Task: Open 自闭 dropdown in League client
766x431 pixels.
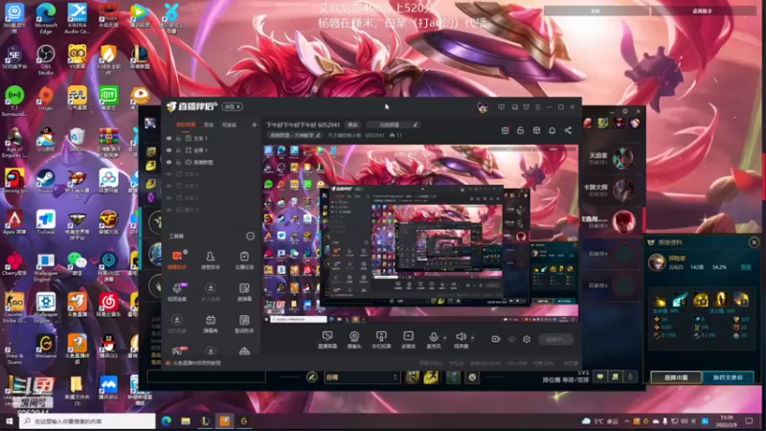Action: 361,377
